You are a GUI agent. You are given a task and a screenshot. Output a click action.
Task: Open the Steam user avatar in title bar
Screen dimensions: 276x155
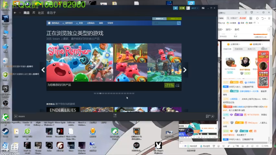point(188,8)
